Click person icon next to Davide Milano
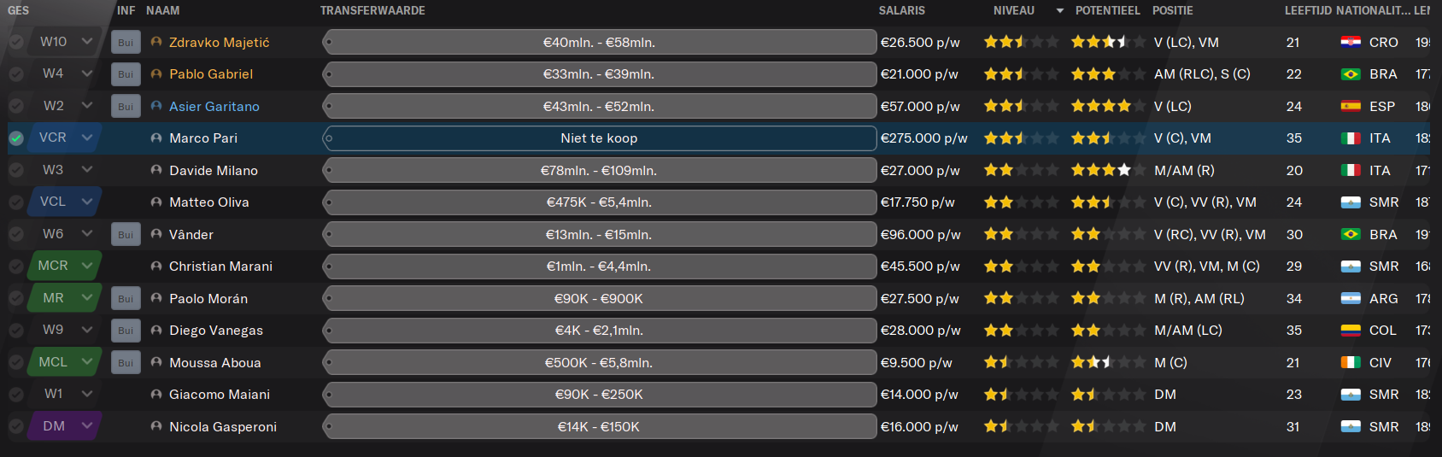Viewport: 1442px width, 457px height. (156, 170)
